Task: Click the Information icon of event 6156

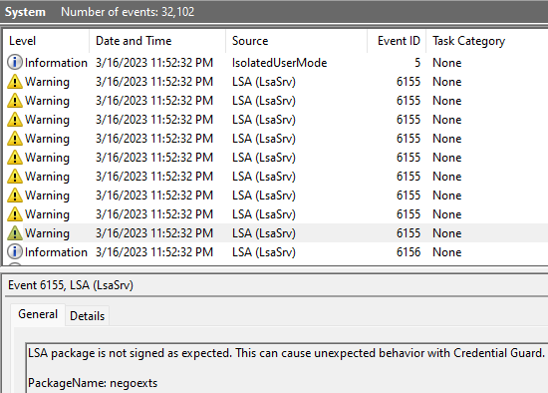Action: tap(15, 251)
